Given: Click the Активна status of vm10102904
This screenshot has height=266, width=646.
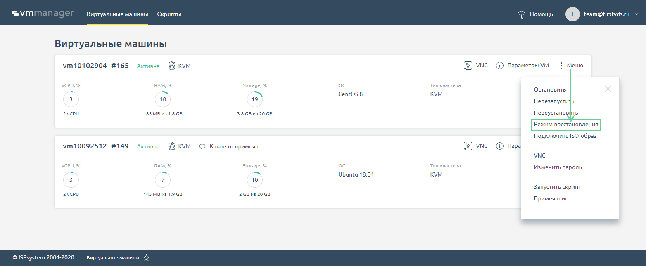Looking at the screenshot, I should (x=148, y=66).
